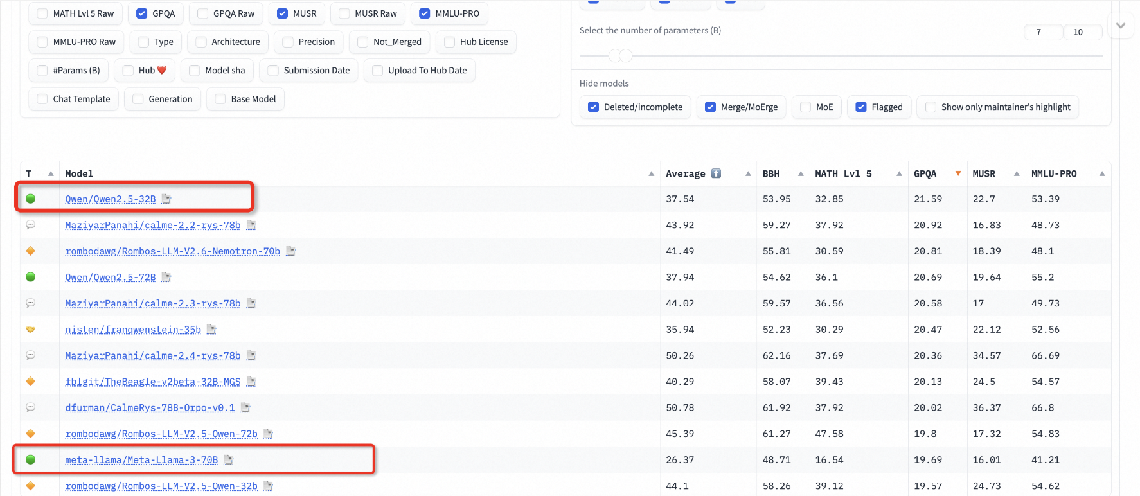Uncheck the GPQA column checkbox
The image size is (1140, 496).
tap(142, 13)
